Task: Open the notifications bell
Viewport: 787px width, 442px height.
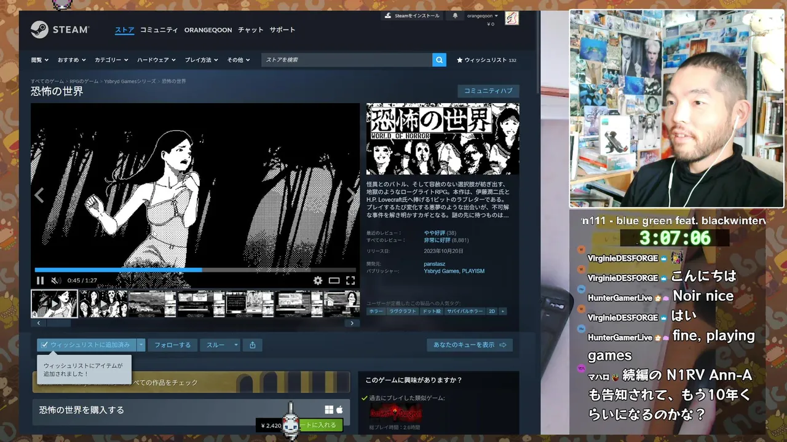Action: coord(455,15)
